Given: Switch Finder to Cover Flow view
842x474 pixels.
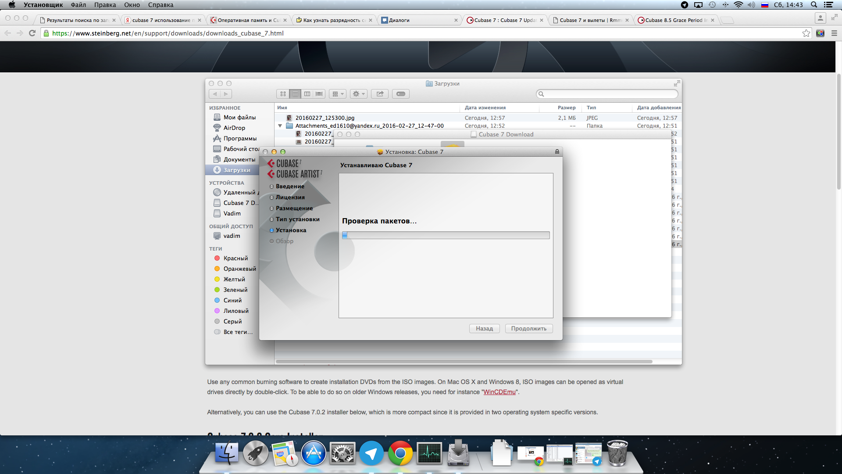Looking at the screenshot, I should [x=319, y=94].
